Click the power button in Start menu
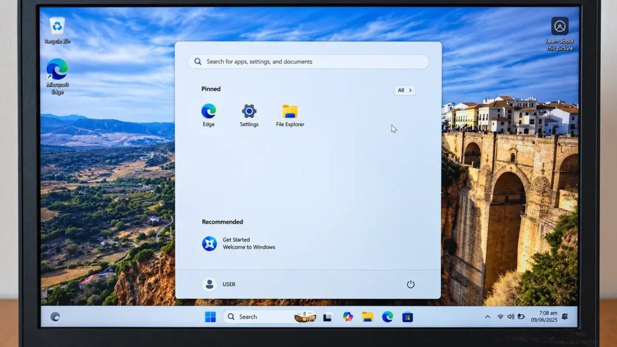Image resolution: width=617 pixels, height=347 pixels. click(x=410, y=284)
